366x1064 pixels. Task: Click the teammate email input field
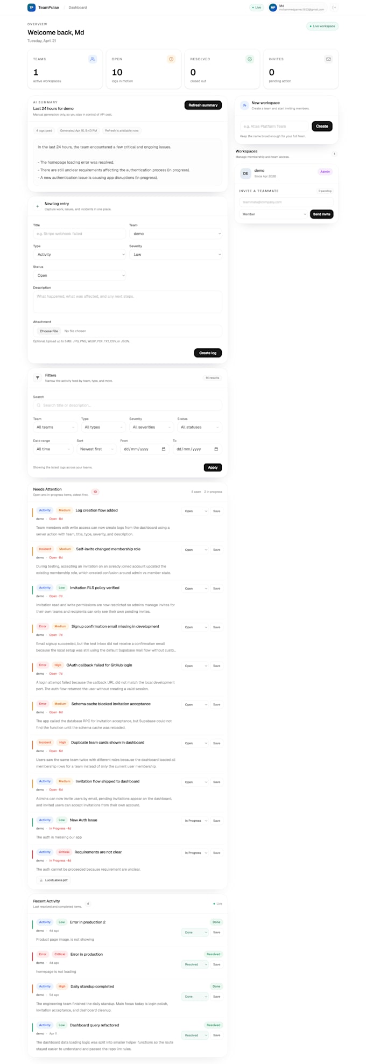pyautogui.click(x=286, y=202)
